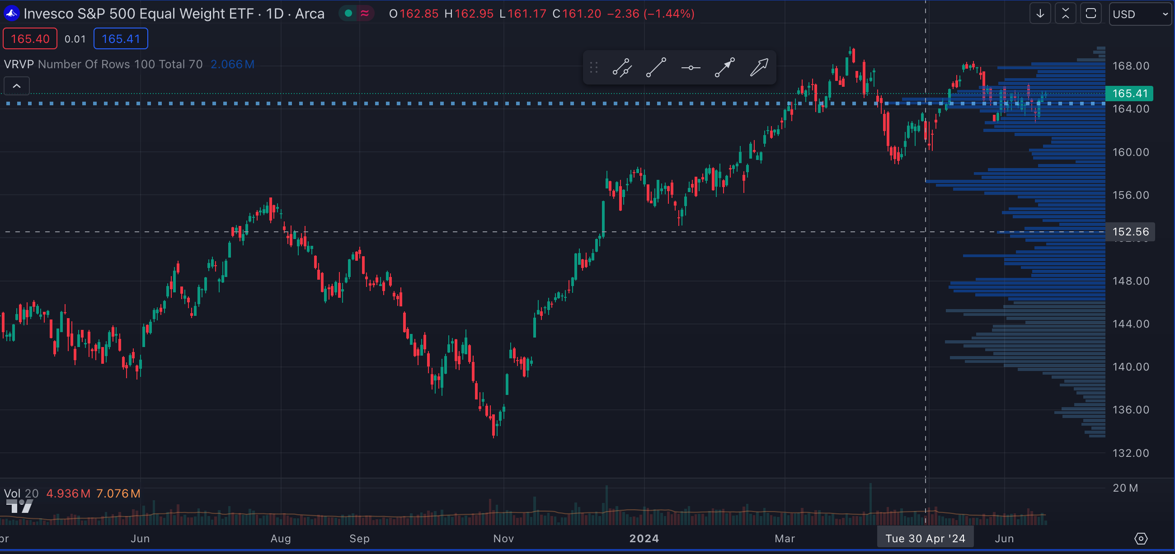Click the down arrow button near USD
1175x554 pixels.
[x=1040, y=14]
